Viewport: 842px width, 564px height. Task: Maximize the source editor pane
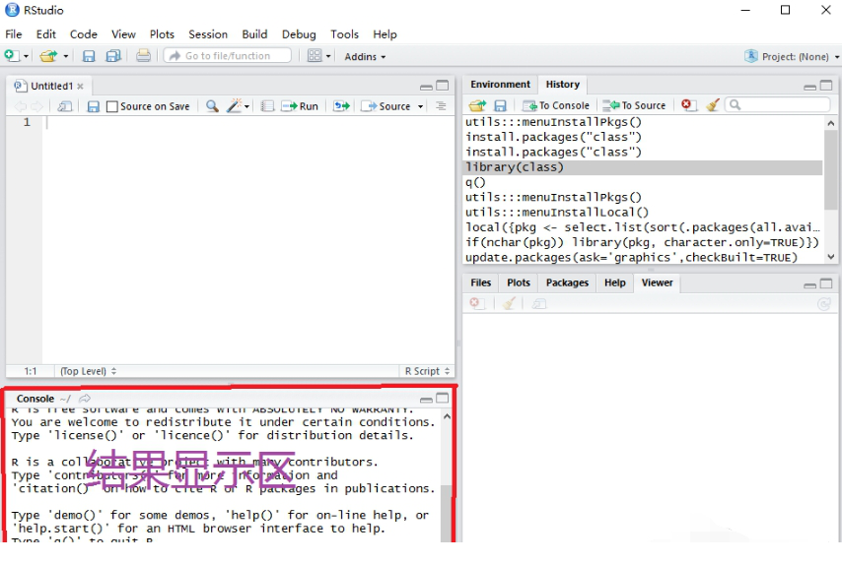tap(443, 86)
